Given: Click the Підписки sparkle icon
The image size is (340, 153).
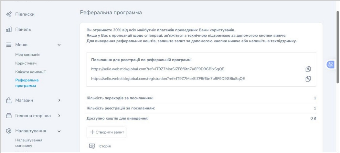Looking at the screenshot, I should 9,14.
